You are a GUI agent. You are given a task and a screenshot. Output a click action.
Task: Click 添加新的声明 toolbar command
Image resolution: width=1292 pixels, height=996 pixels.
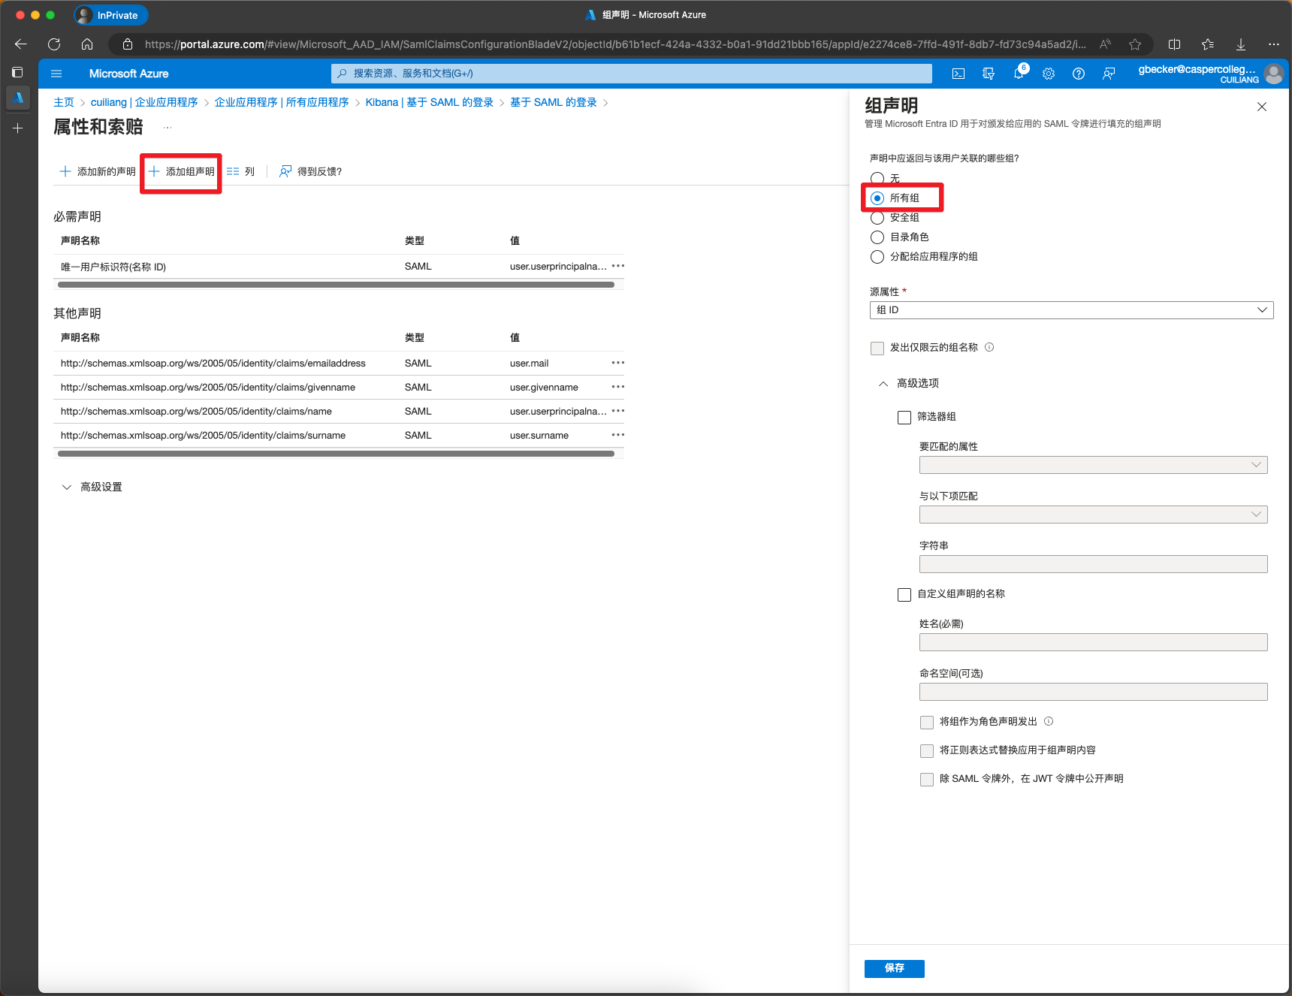[98, 171]
